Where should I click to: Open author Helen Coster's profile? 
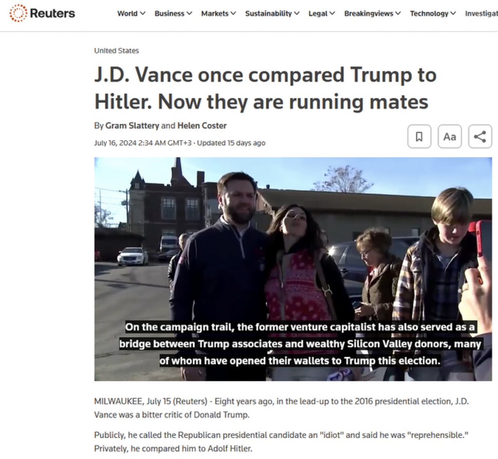coord(202,126)
